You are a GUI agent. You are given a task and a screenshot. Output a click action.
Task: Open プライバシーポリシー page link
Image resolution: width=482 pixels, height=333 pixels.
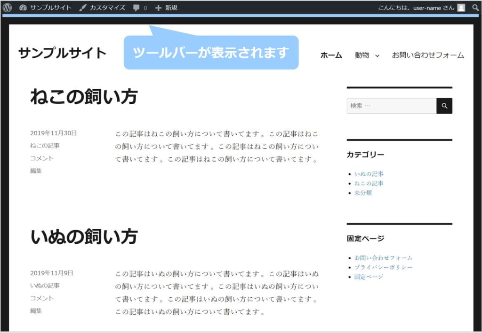coord(383,267)
